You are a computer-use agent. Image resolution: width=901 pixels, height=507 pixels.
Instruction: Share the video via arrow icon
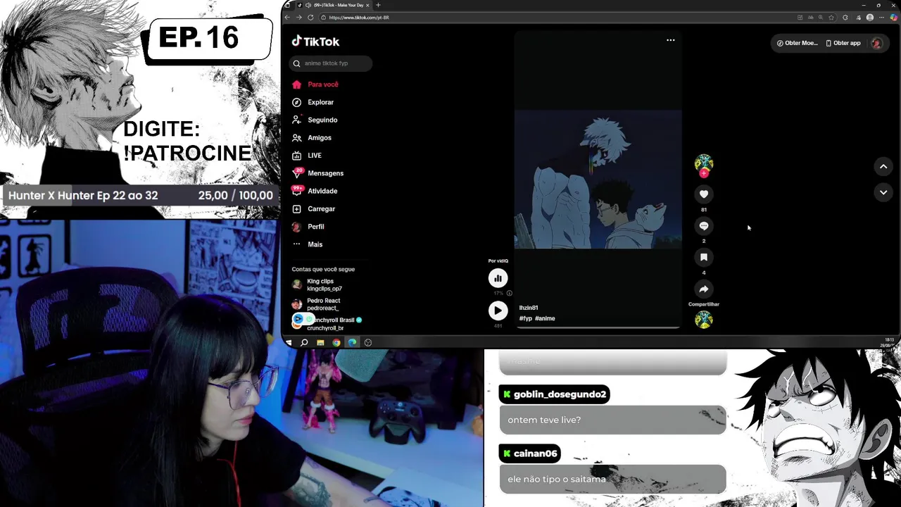coord(704,289)
